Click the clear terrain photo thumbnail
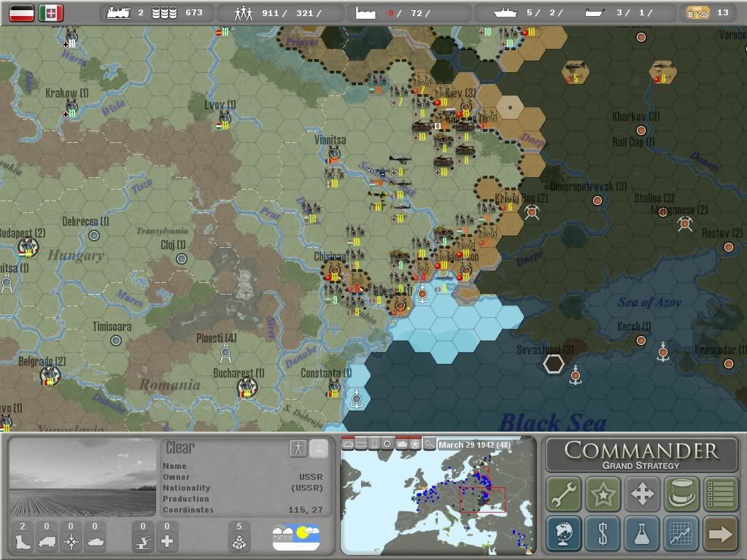The width and height of the screenshot is (747, 560). click(x=83, y=478)
